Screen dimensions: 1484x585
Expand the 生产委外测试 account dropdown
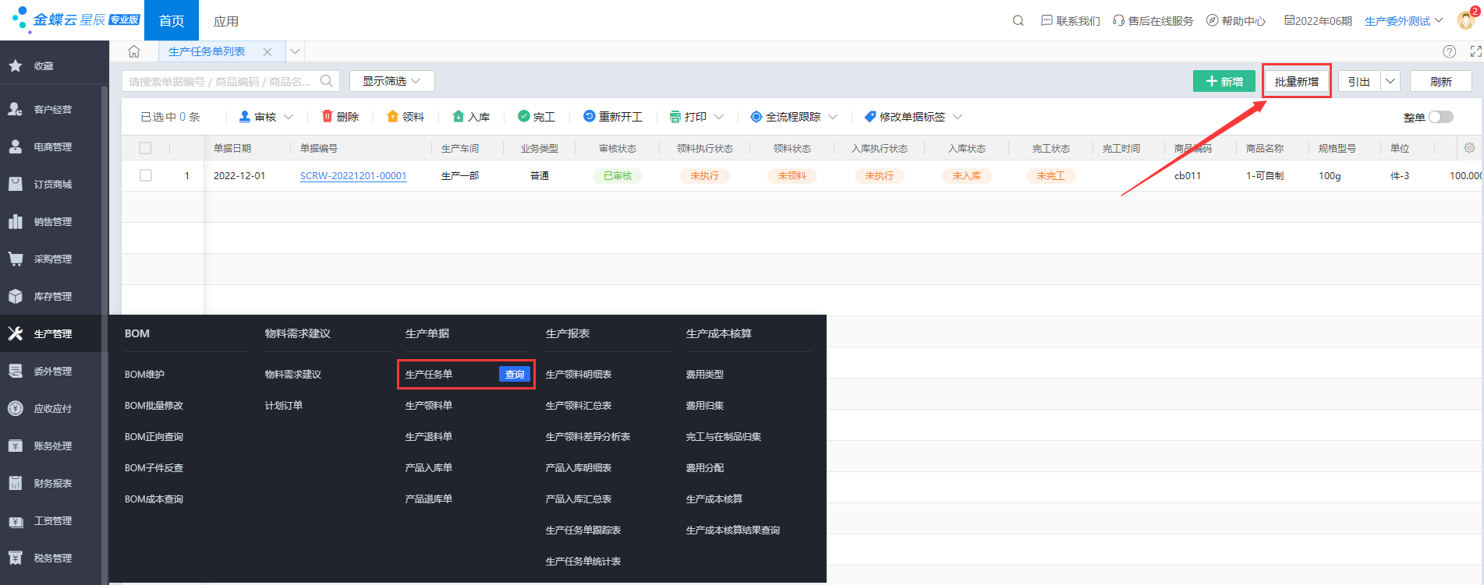click(1404, 21)
